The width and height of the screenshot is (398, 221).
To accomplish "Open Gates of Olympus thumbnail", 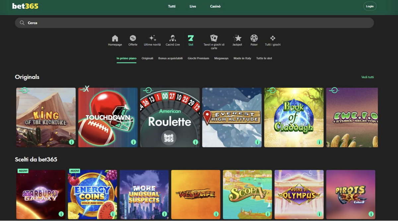I will 299,194.
